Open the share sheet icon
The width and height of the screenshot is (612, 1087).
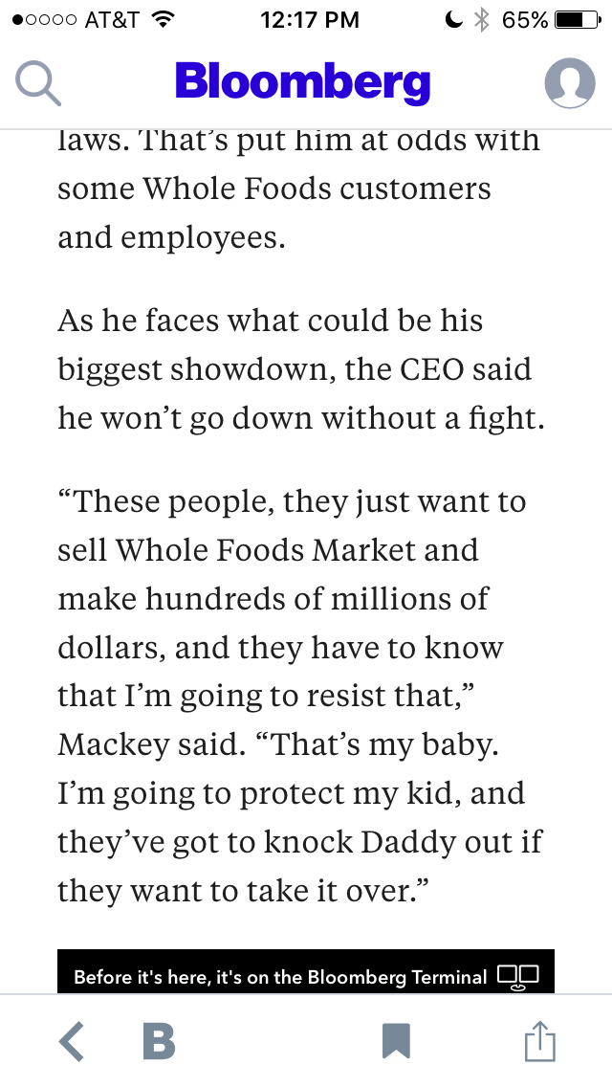[x=539, y=1041]
